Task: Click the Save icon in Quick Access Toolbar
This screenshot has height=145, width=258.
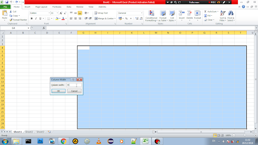Action: [x=7, y=2]
